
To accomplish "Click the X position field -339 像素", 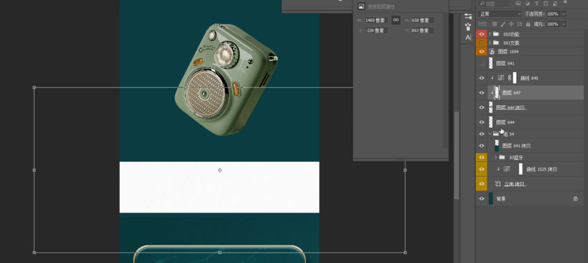I will (376, 30).
